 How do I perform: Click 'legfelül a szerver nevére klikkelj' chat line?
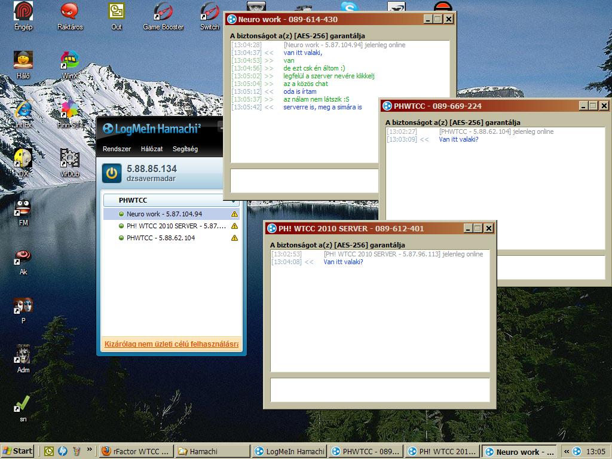[x=329, y=76]
